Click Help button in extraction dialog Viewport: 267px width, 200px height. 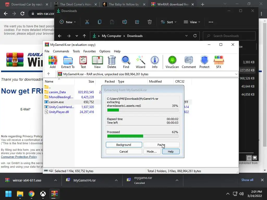[171, 152]
